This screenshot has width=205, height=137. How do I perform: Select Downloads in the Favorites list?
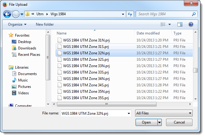(27, 48)
